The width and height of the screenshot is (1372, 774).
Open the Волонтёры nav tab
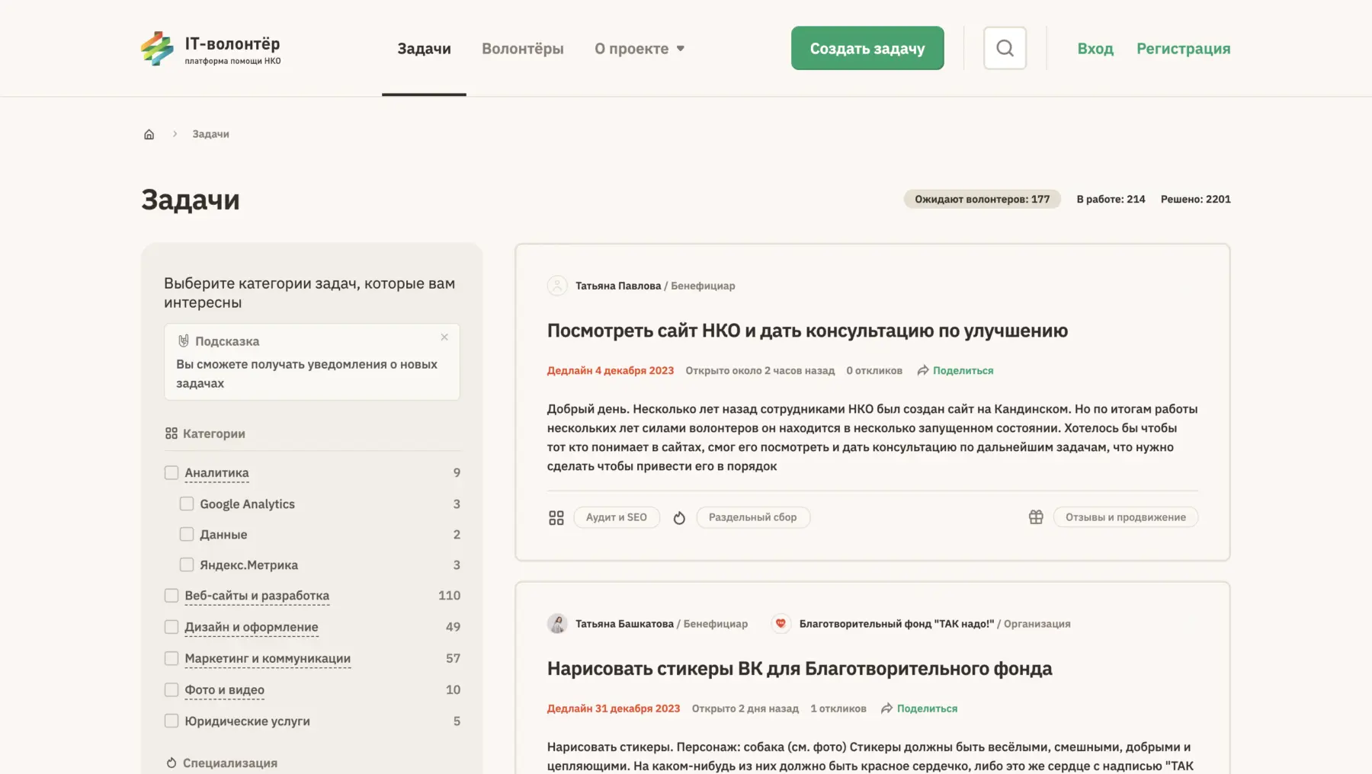point(523,49)
